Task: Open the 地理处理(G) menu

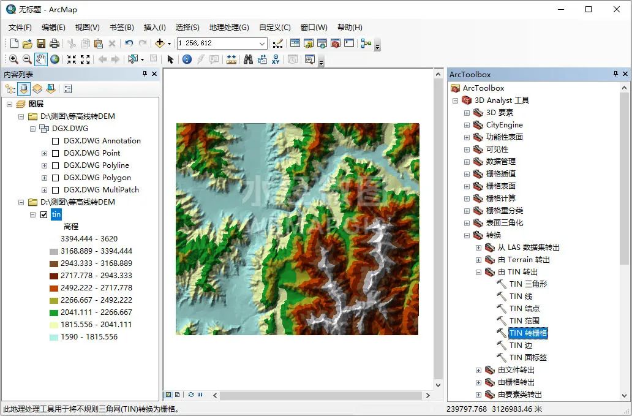Action: 229,28
